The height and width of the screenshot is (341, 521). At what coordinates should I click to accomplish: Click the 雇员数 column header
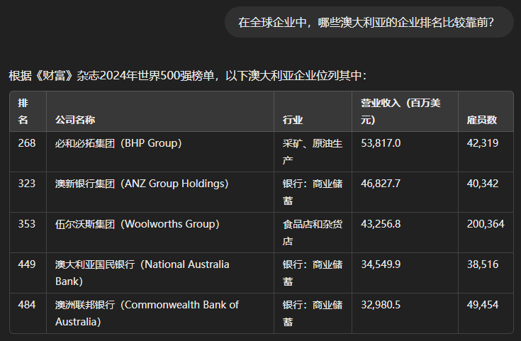[x=481, y=120]
